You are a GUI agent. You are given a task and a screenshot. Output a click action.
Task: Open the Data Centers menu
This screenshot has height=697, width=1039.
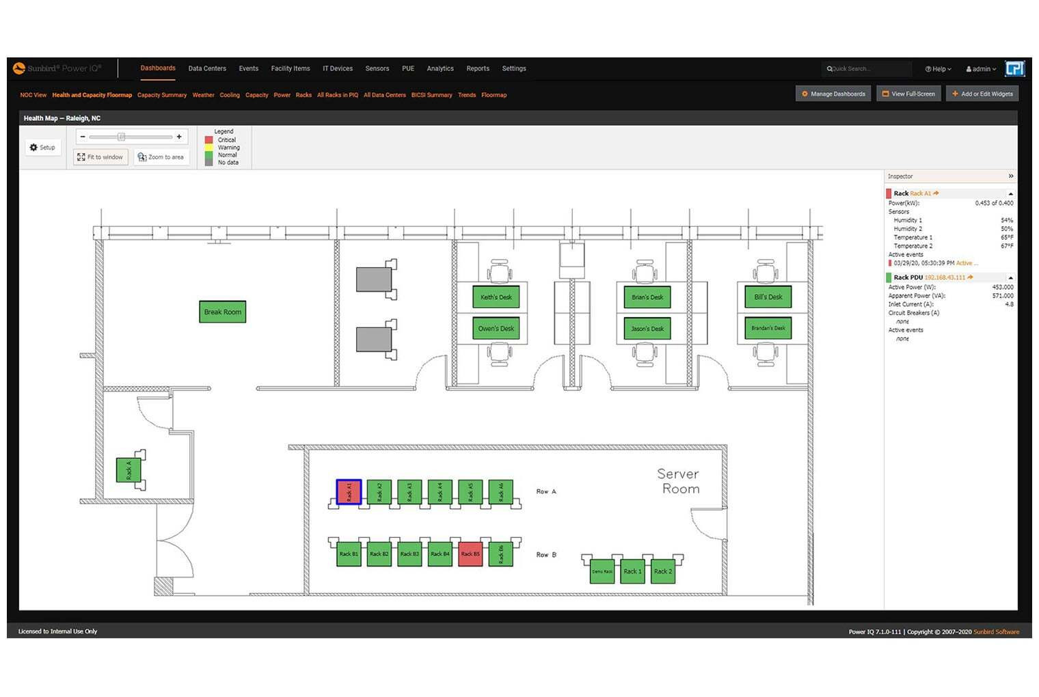[207, 68]
